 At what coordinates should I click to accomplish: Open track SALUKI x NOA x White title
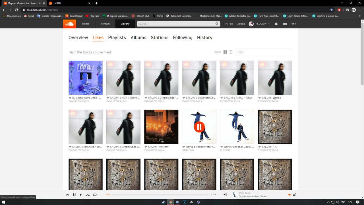(125, 98)
